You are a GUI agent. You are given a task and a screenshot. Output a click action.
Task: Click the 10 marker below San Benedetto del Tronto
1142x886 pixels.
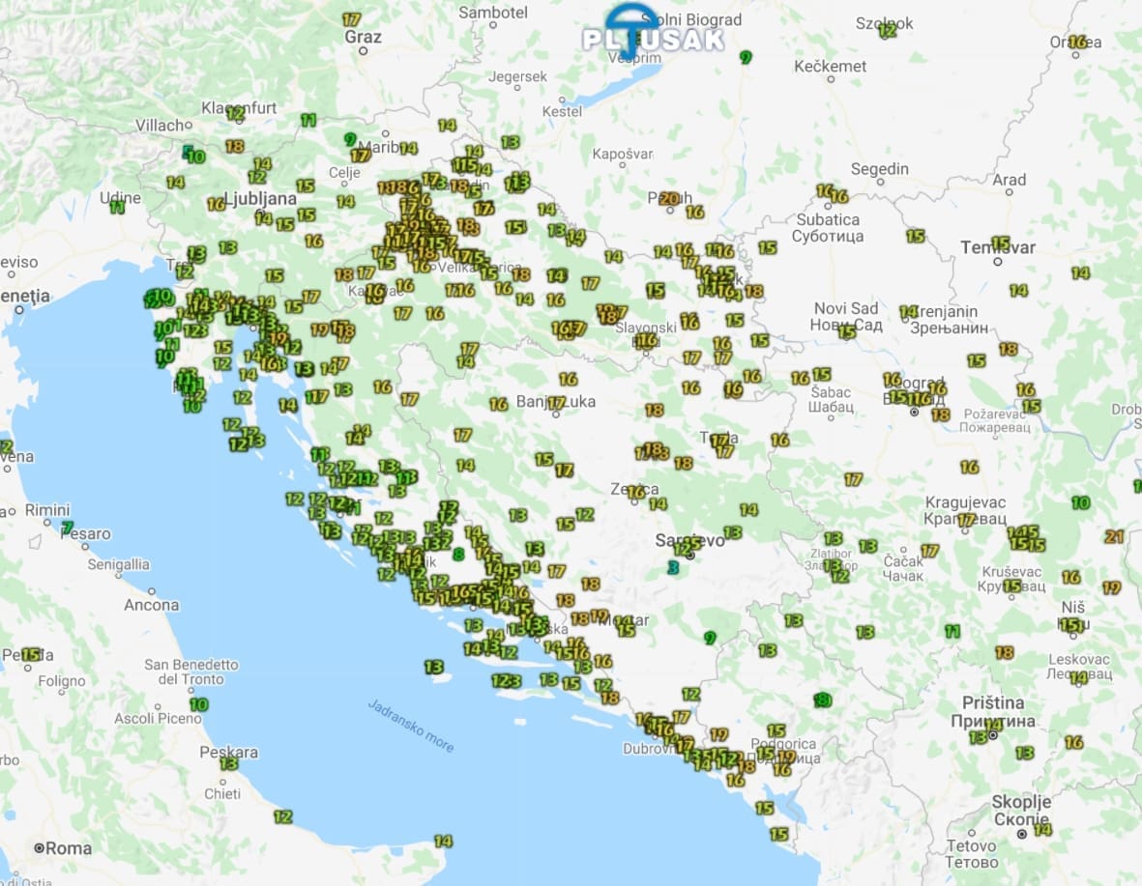click(198, 704)
